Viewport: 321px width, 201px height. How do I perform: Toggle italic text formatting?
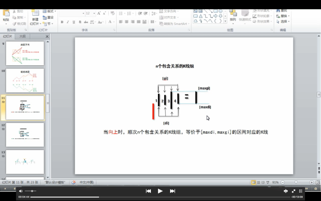(68, 22)
